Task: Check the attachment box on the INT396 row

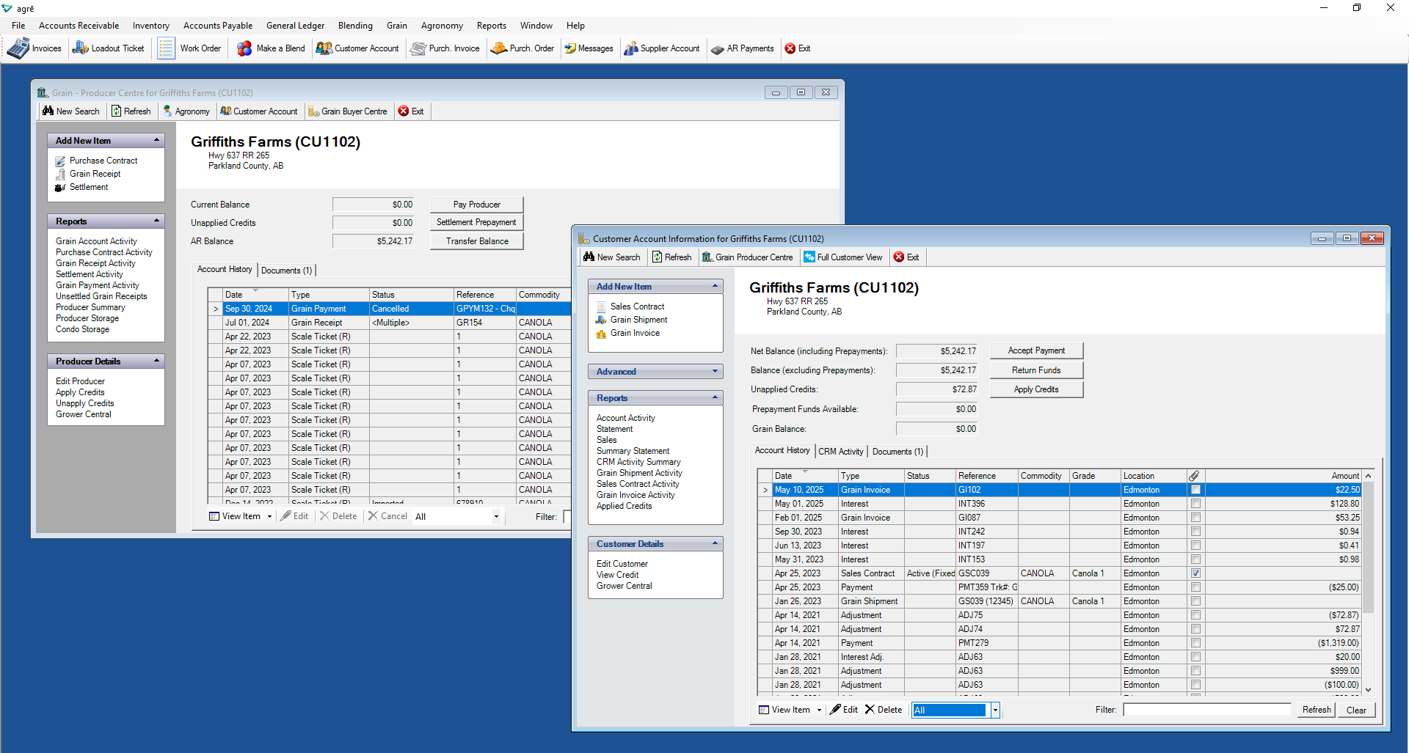Action: [x=1195, y=504]
